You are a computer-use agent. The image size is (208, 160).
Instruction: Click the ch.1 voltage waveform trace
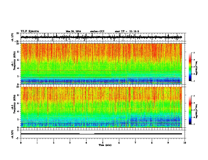point(101,37)
